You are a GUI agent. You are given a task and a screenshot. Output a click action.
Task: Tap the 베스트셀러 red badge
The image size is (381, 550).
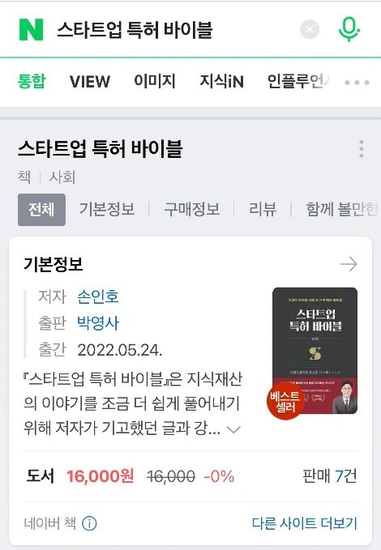click(285, 402)
